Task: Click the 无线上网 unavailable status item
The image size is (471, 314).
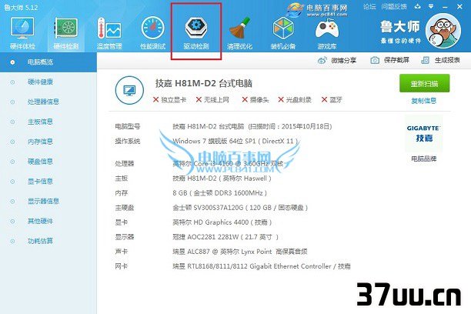Action: click(x=212, y=100)
